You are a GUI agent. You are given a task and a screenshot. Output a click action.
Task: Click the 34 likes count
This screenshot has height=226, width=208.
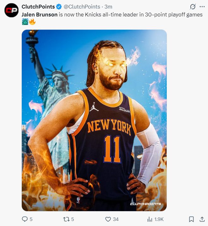[x=116, y=219]
